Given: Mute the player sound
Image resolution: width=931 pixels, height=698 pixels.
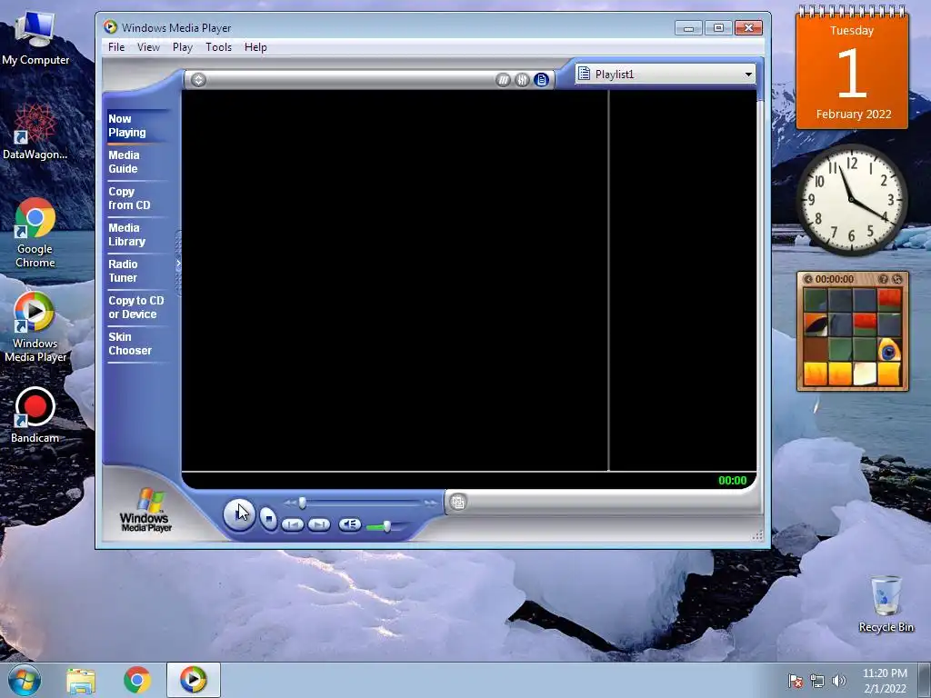Looking at the screenshot, I should (350, 524).
